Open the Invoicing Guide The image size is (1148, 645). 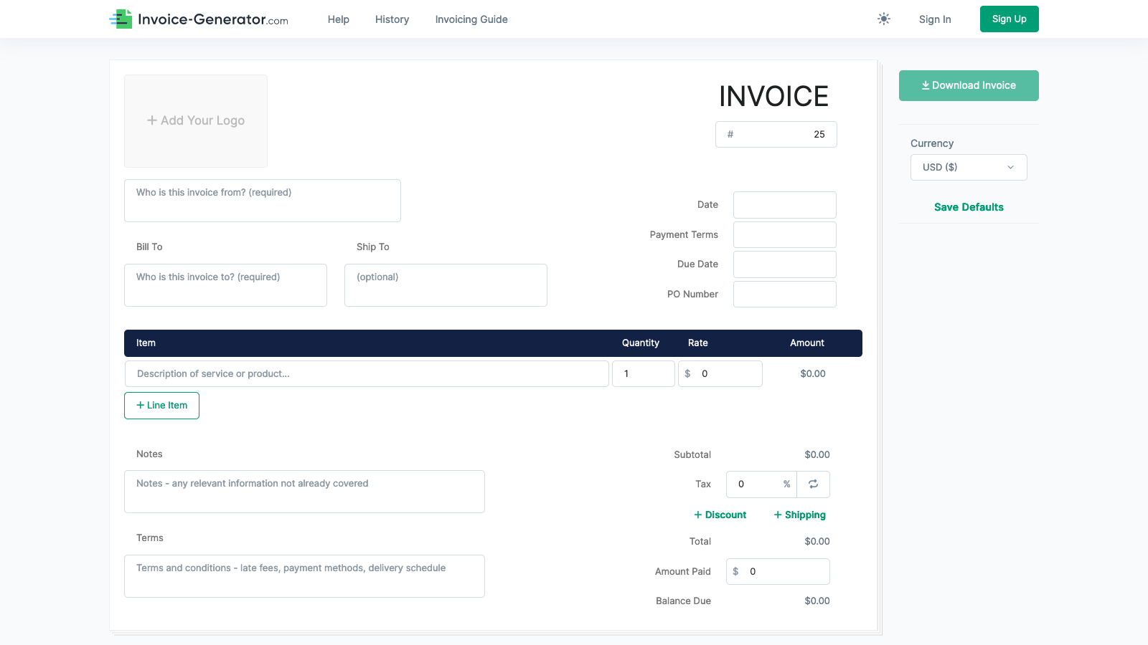(x=471, y=19)
